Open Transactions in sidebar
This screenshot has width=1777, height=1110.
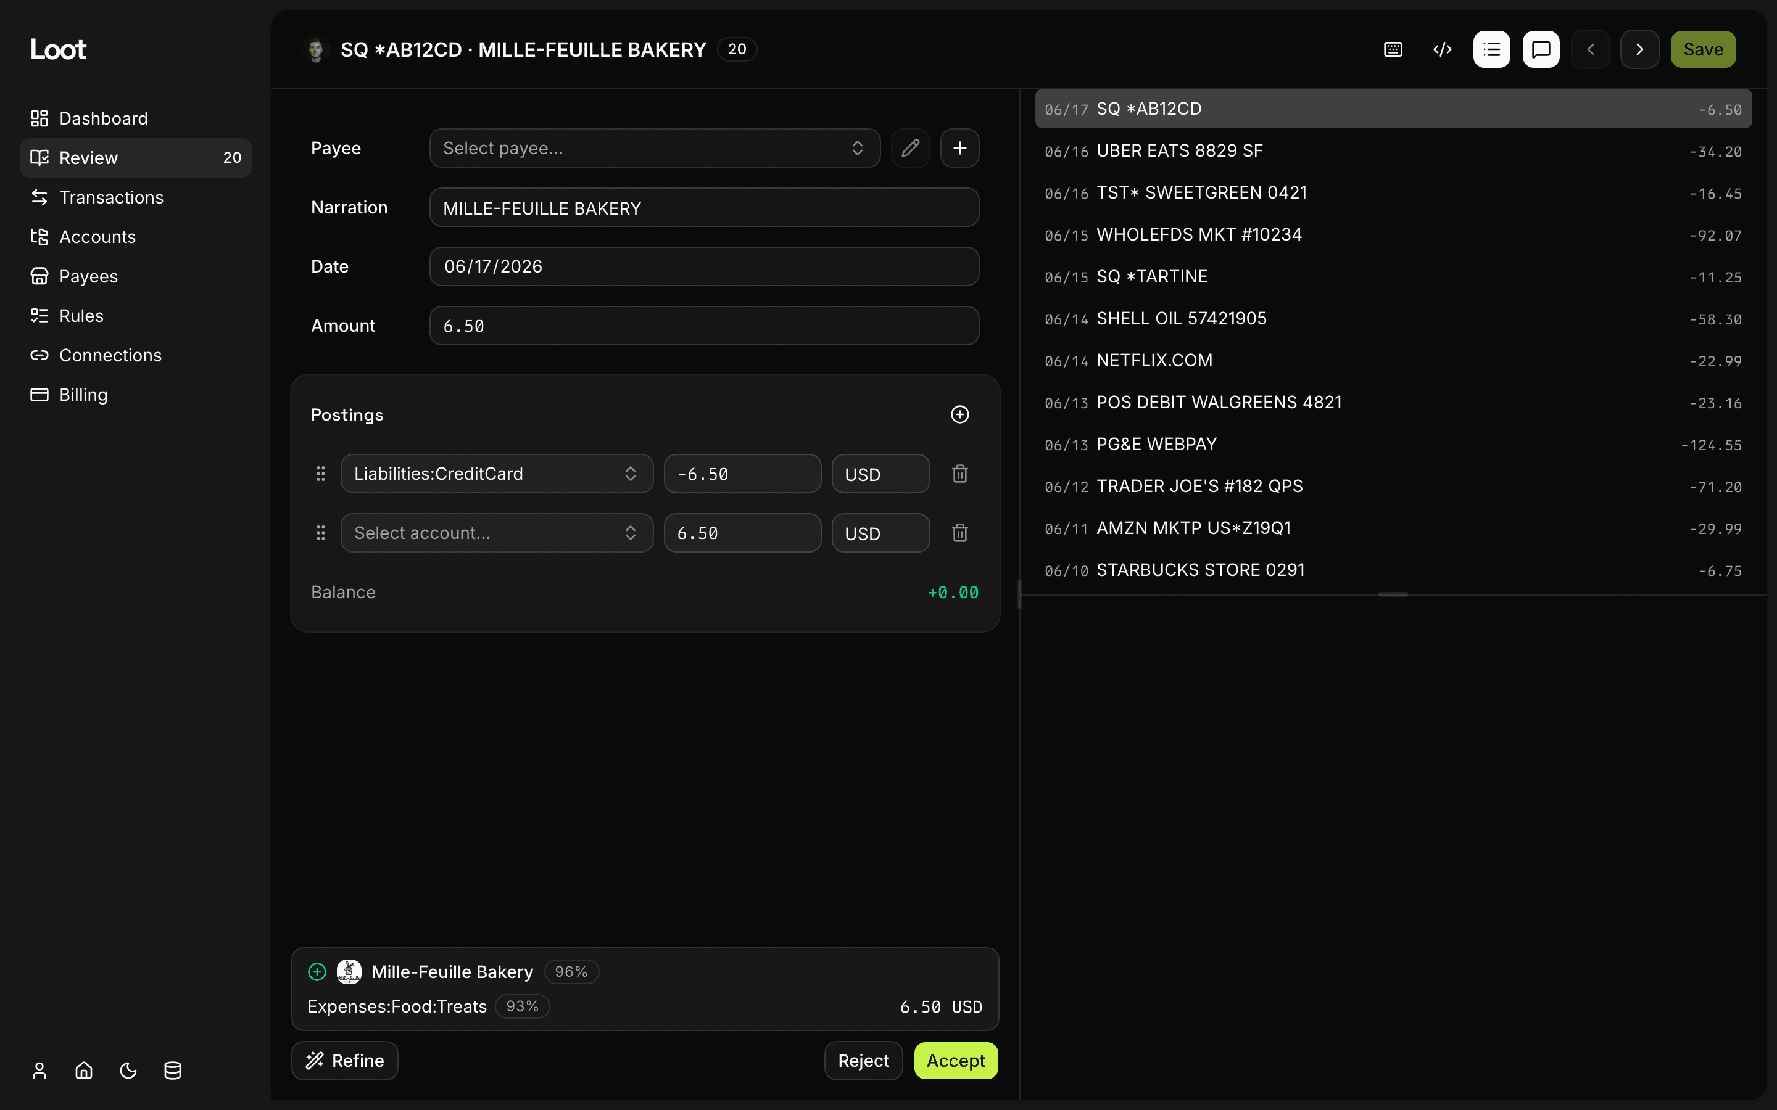[135, 197]
